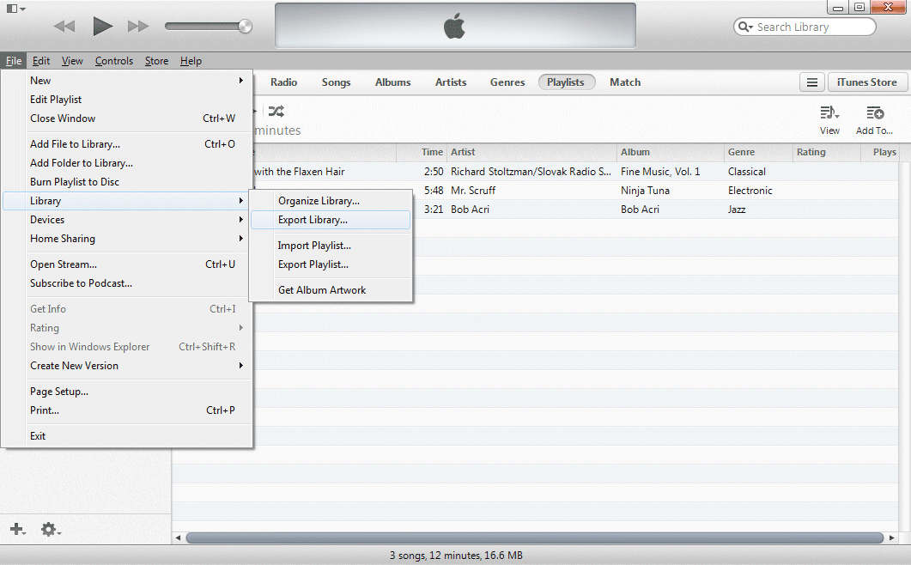
Task: Switch to the Match tab
Action: point(625,82)
